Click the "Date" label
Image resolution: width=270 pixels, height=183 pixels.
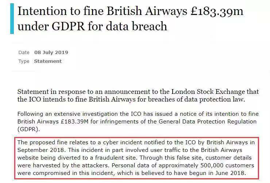point(24,52)
